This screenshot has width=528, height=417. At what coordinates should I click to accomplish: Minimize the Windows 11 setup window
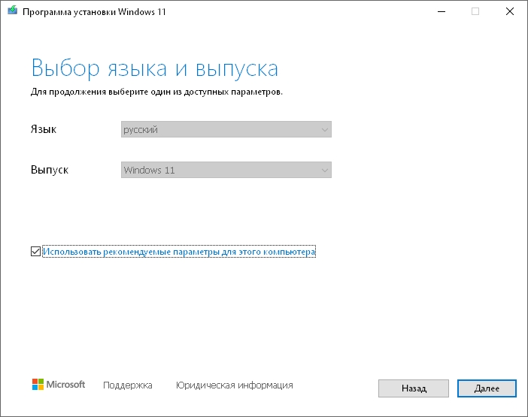439,11
